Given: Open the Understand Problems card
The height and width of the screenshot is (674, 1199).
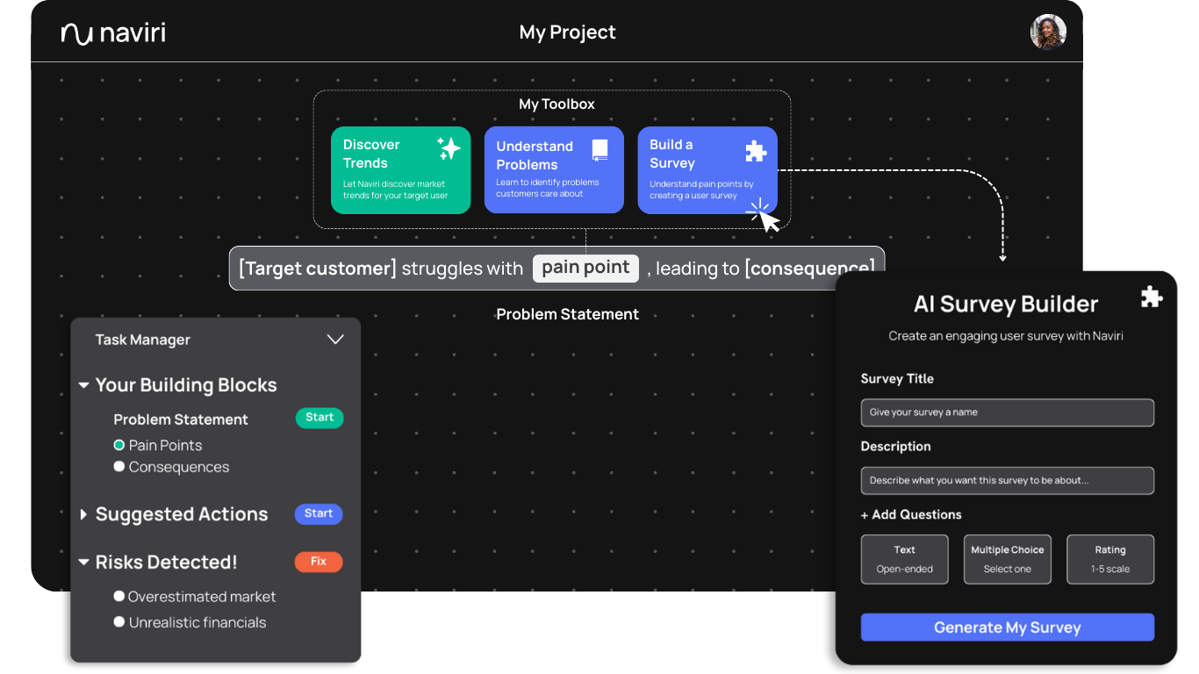Looking at the screenshot, I should 554,170.
